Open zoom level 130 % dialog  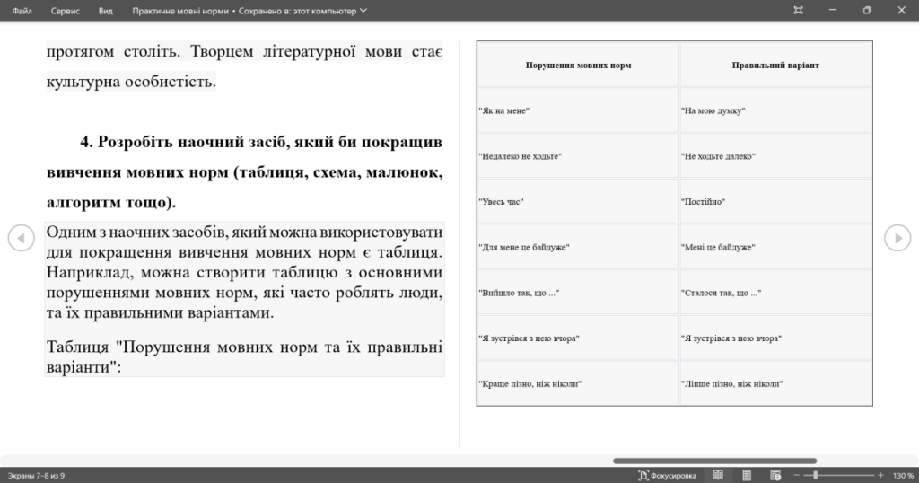(903, 476)
